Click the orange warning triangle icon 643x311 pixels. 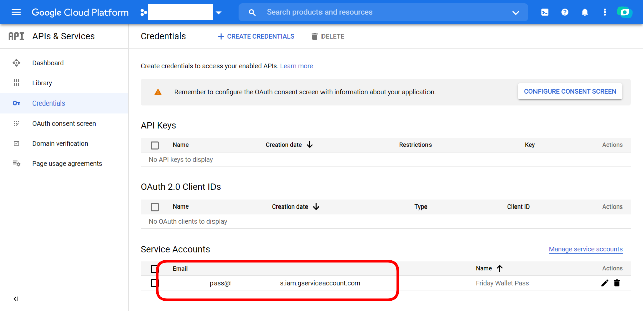coord(158,92)
